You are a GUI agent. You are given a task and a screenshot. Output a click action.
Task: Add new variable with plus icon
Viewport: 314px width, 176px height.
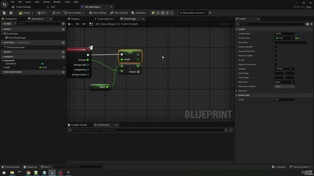pyautogui.click(x=63, y=57)
